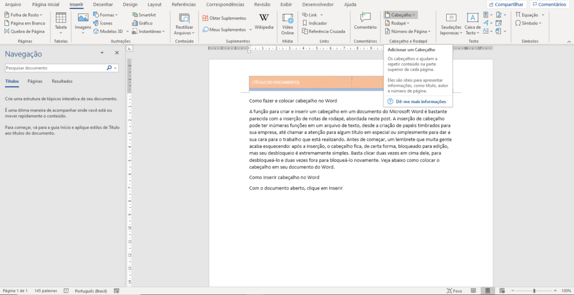The height and width of the screenshot is (295, 574).
Task: Click the 145 palavras word count
Action: tap(46, 291)
